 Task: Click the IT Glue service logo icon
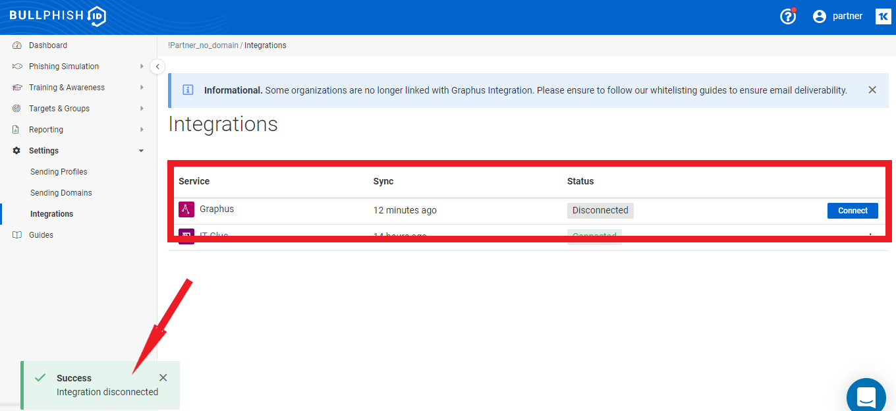point(186,236)
